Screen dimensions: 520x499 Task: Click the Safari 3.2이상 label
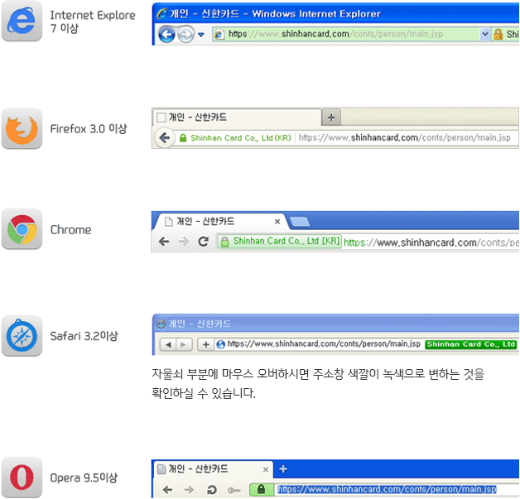84,336
